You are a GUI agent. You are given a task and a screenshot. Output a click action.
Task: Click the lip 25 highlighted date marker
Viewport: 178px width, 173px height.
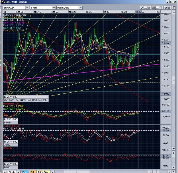point(138,12)
